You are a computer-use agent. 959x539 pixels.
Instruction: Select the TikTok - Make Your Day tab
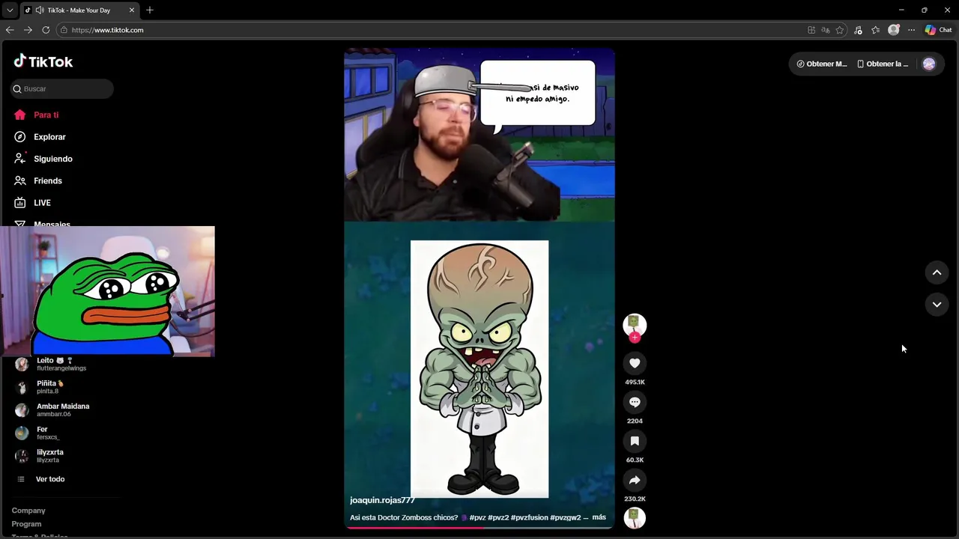coord(79,10)
